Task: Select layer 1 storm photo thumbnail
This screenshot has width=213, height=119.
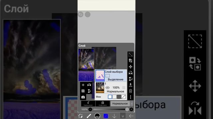Action: [100, 88]
